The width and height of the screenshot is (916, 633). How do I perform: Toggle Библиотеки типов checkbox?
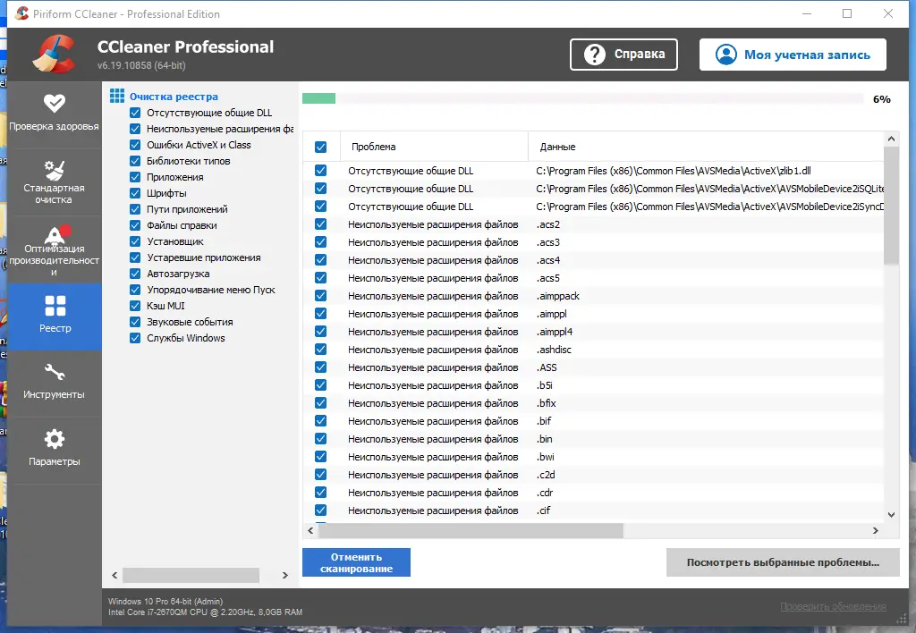tap(135, 161)
